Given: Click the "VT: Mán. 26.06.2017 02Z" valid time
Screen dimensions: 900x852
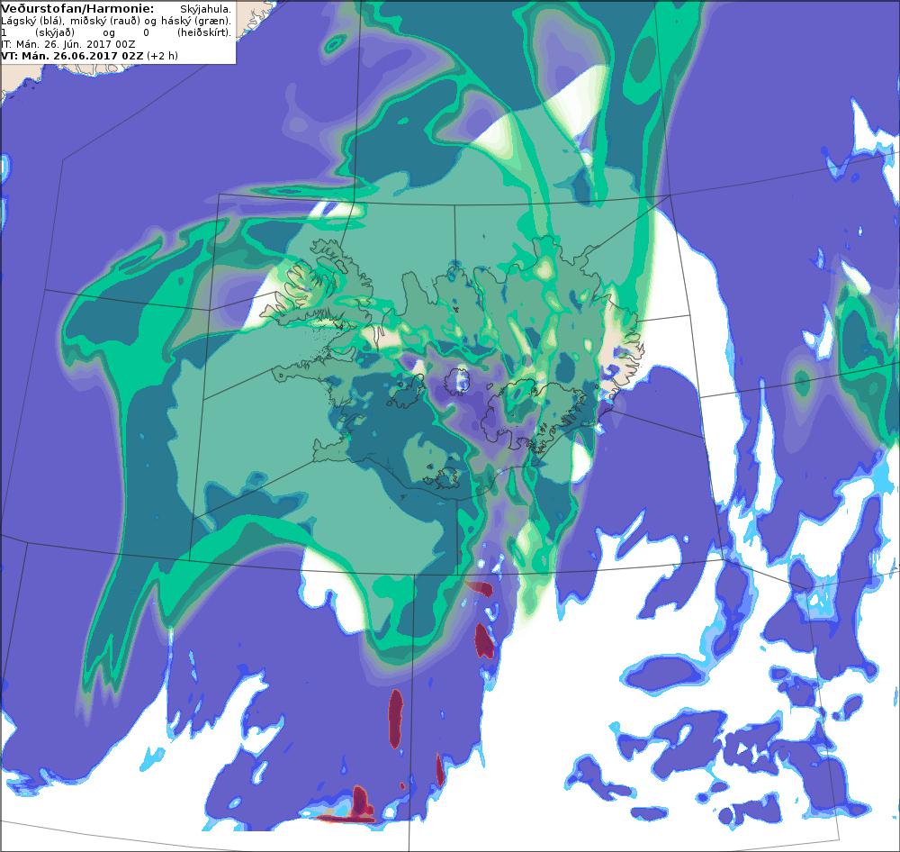Looking at the screenshot, I should (72, 56).
